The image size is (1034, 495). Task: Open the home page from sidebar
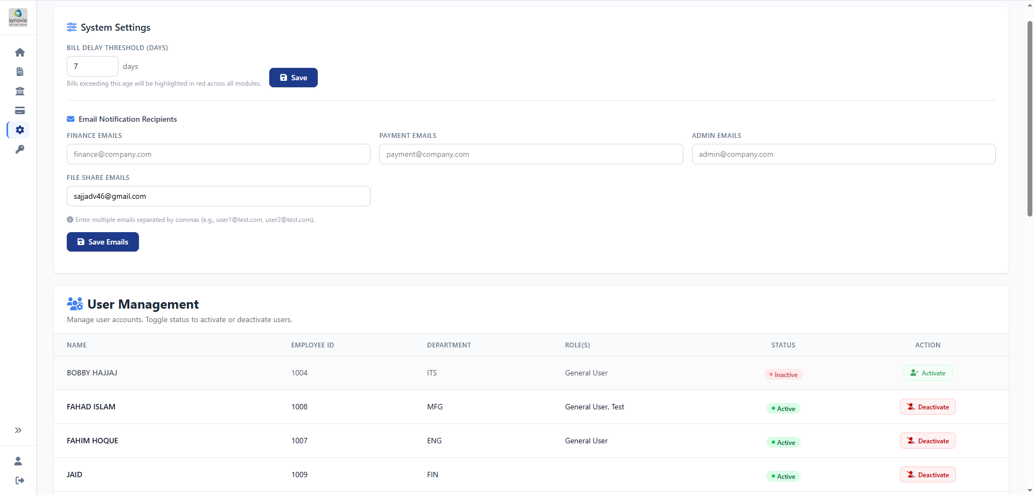(20, 52)
